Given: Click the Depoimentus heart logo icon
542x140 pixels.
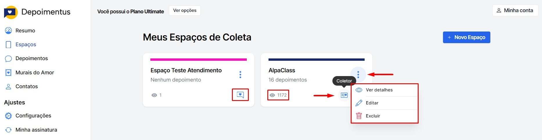Looking at the screenshot, I should (x=11, y=12).
